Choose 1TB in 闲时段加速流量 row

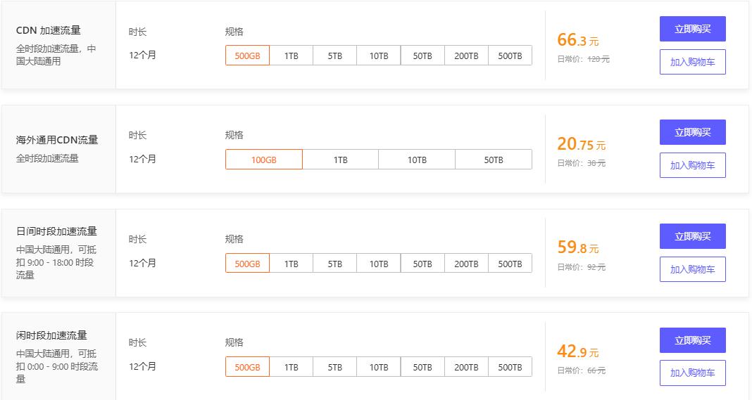click(x=292, y=367)
